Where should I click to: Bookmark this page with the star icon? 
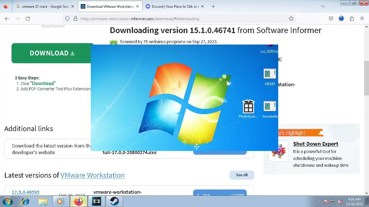coord(291,18)
